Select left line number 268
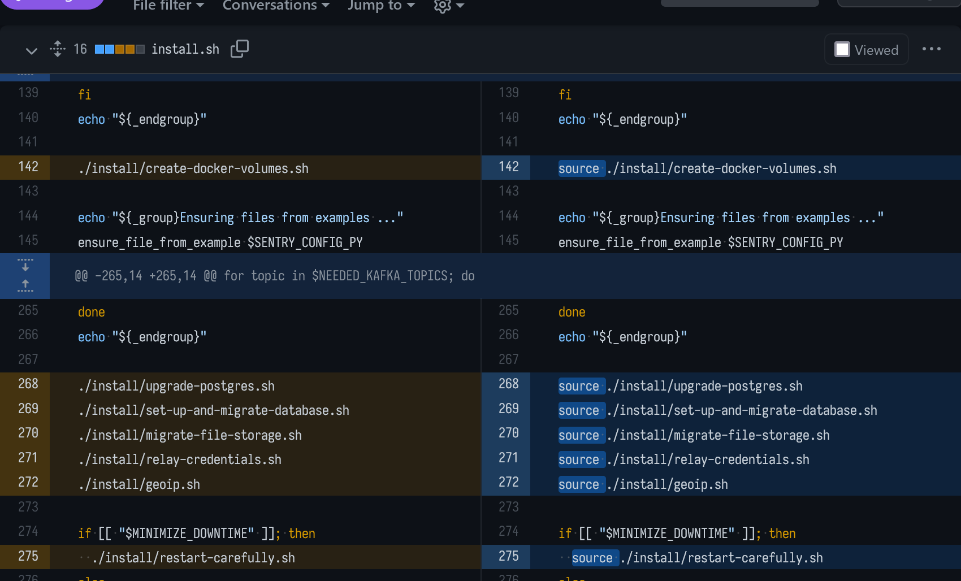Image resolution: width=961 pixels, height=581 pixels. (28, 384)
